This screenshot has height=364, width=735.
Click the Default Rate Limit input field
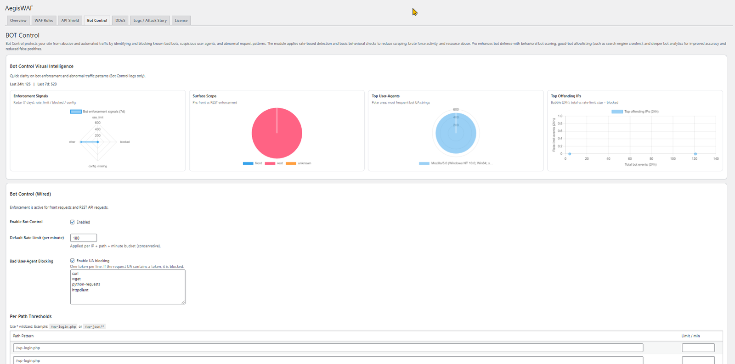click(83, 238)
